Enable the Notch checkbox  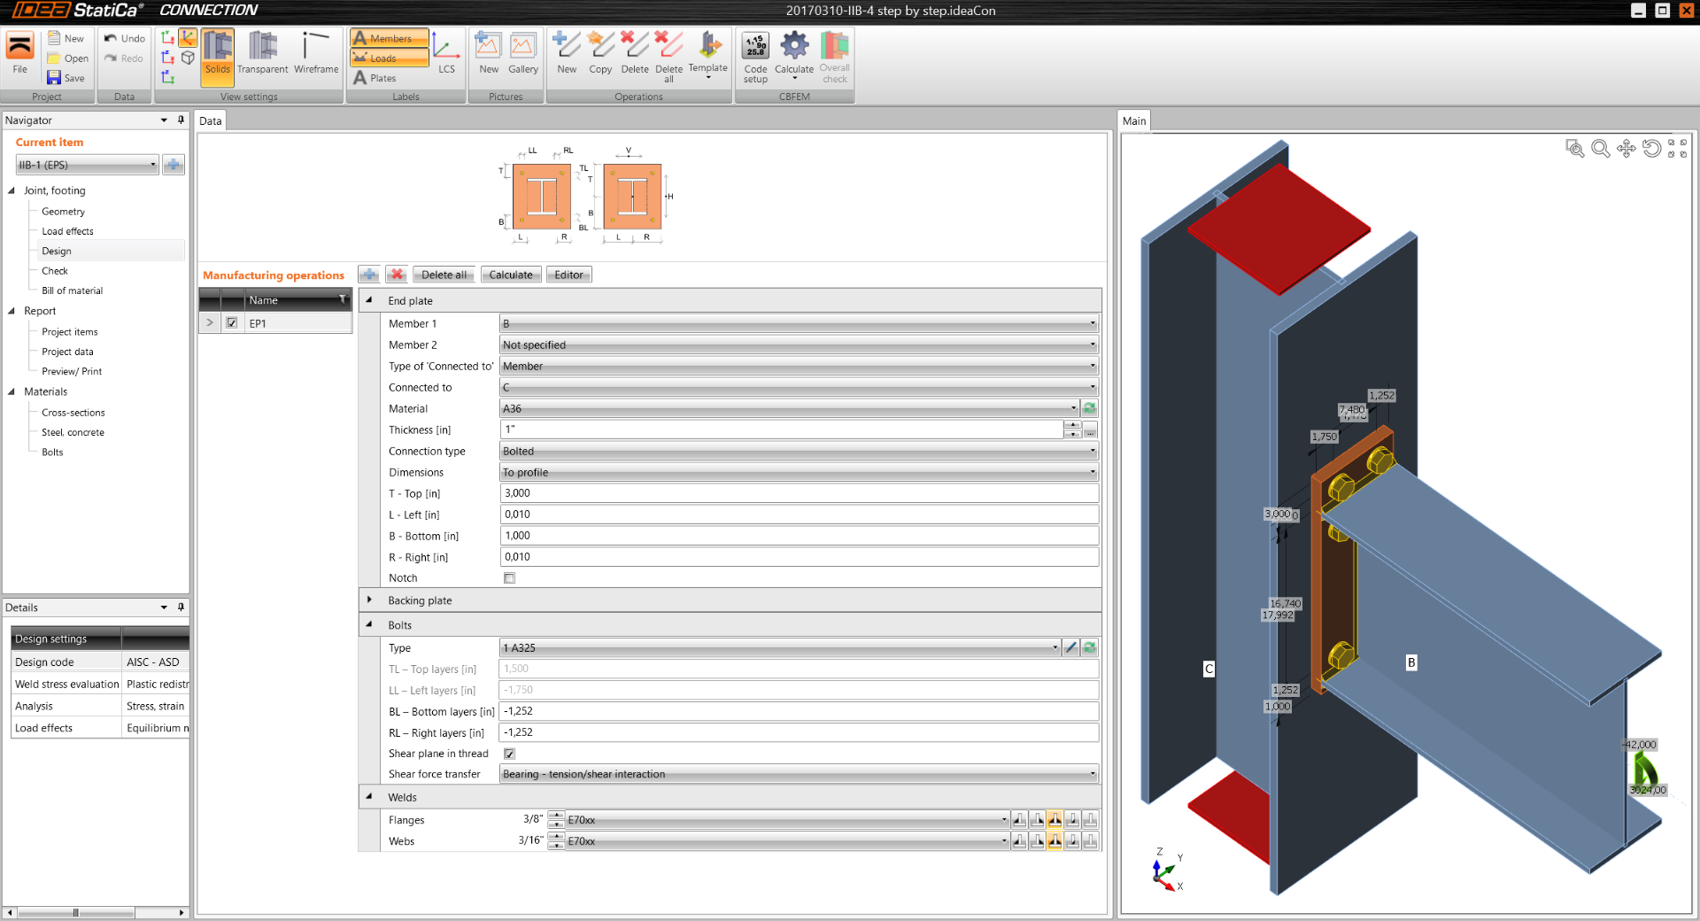point(509,578)
